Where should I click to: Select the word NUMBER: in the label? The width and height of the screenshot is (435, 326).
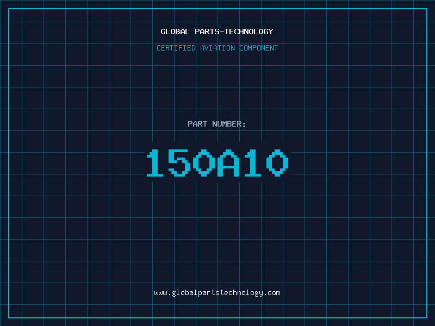[229, 124]
